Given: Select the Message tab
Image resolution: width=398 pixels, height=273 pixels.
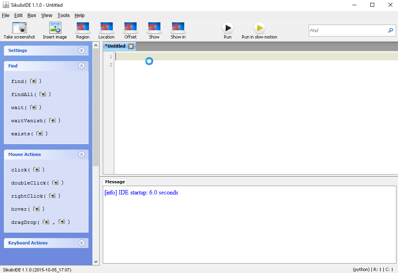Looking at the screenshot, I should click(x=115, y=182).
